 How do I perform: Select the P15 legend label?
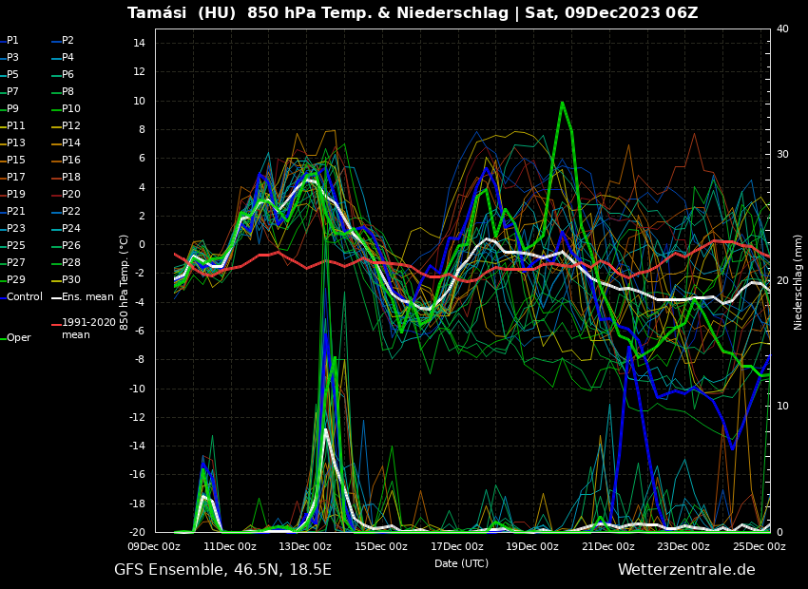pyautogui.click(x=16, y=161)
